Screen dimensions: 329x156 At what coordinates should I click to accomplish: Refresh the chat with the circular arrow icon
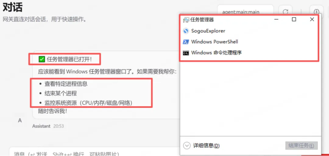[285, 12]
